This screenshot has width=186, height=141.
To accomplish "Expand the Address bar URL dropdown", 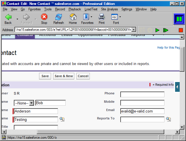I will (x=134, y=30).
